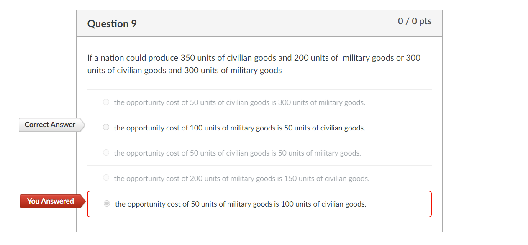The height and width of the screenshot is (245, 528).
Task: Click the first answer option text
Action: 239,102
